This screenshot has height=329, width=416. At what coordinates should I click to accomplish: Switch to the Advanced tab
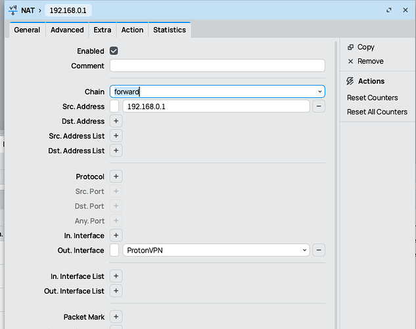click(67, 30)
